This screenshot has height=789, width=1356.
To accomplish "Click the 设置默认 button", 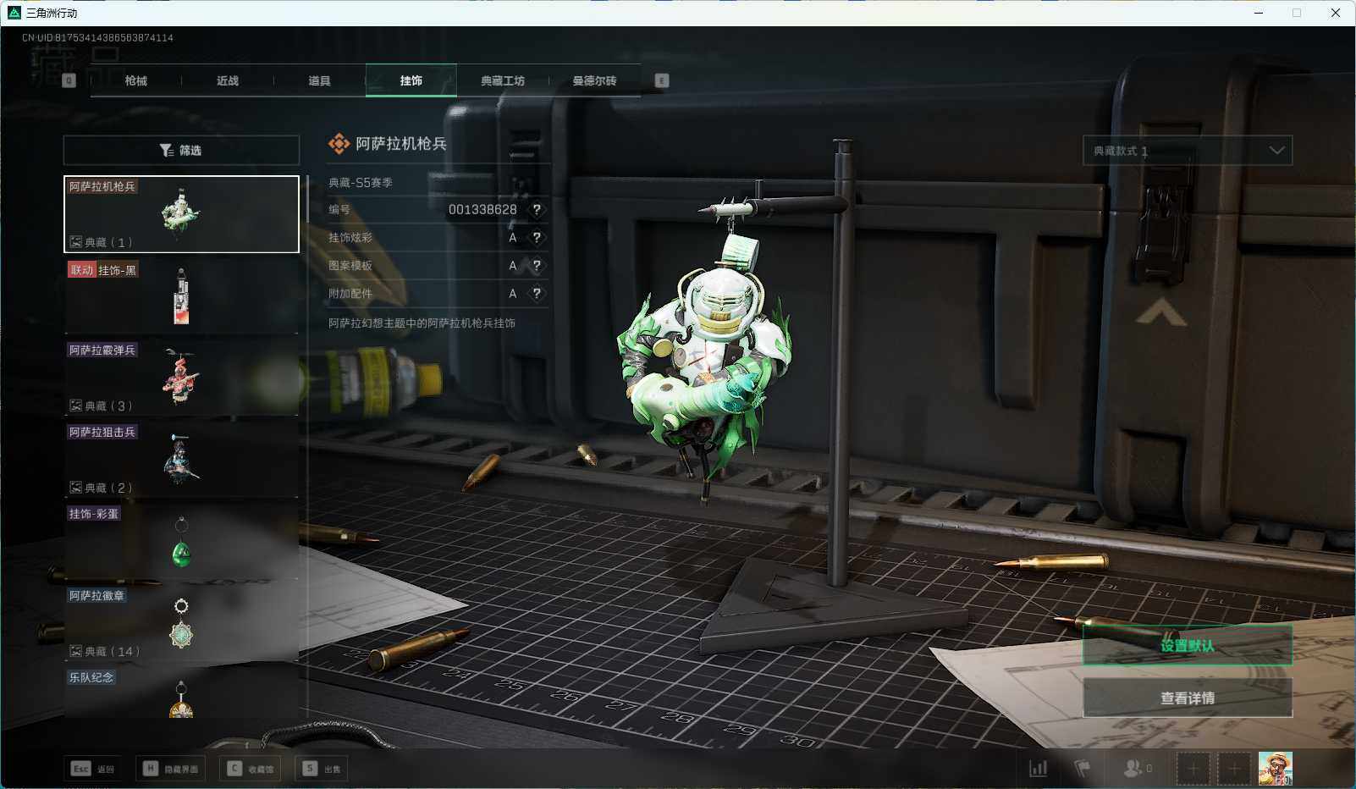I will coord(1188,646).
